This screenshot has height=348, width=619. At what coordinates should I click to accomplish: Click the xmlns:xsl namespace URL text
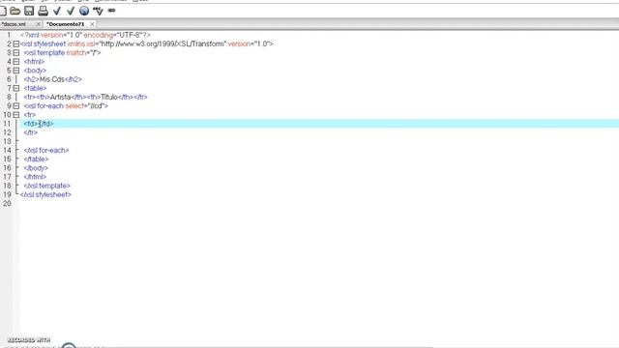[x=162, y=43]
